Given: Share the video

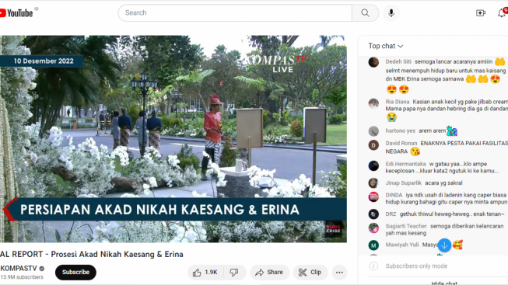Looking at the screenshot, I should pos(269,273).
